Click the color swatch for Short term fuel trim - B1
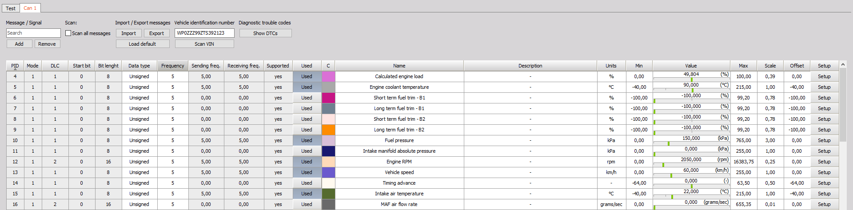Screen dimensions: 853x210 tap(328, 98)
